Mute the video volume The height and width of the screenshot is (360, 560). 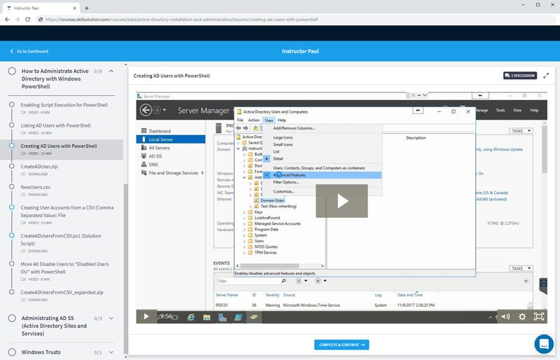pos(505,317)
